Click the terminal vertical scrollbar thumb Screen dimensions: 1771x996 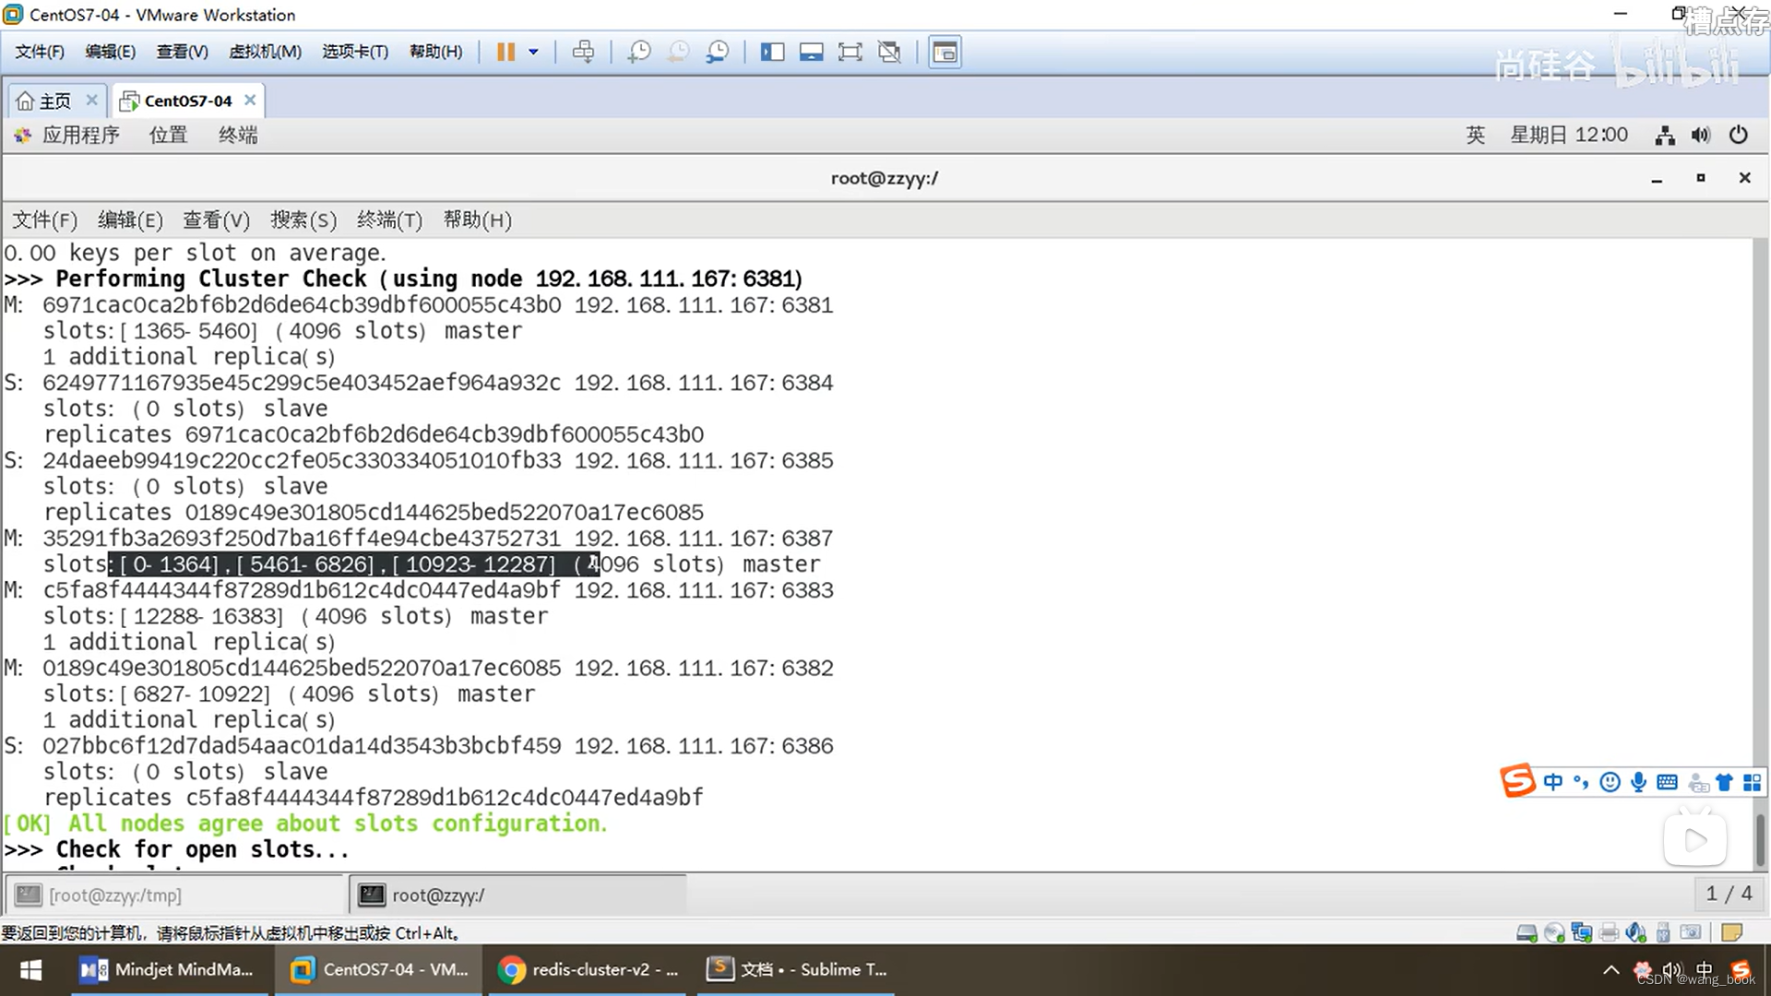point(1760,839)
